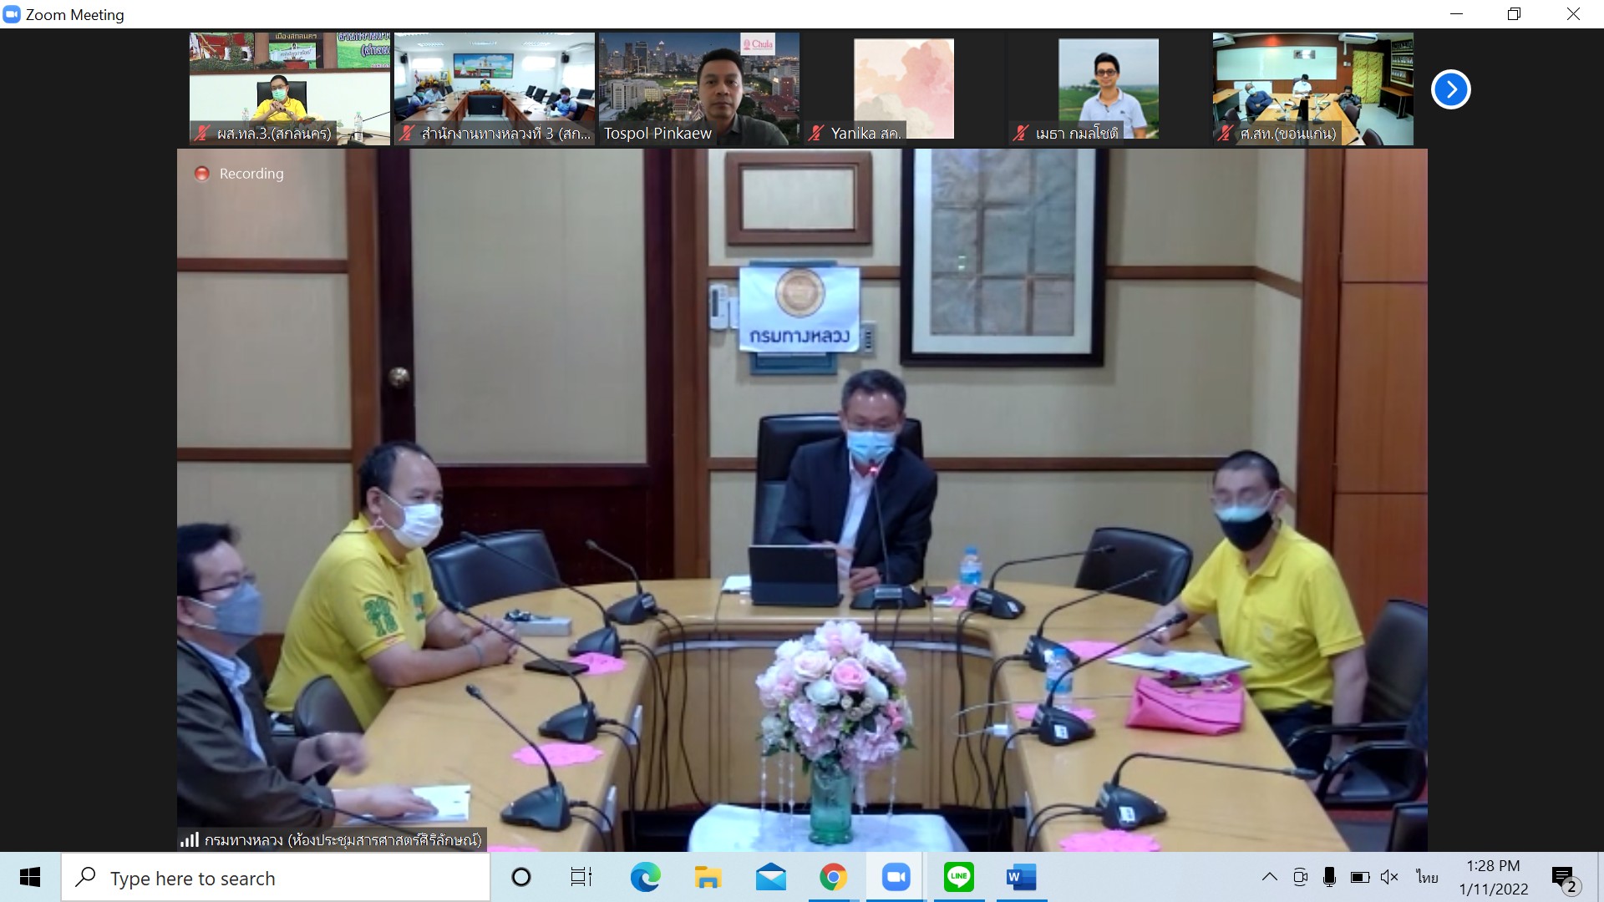The image size is (1604, 902).
Task: Open Microsoft Word from taskbar
Action: pos(1021,877)
